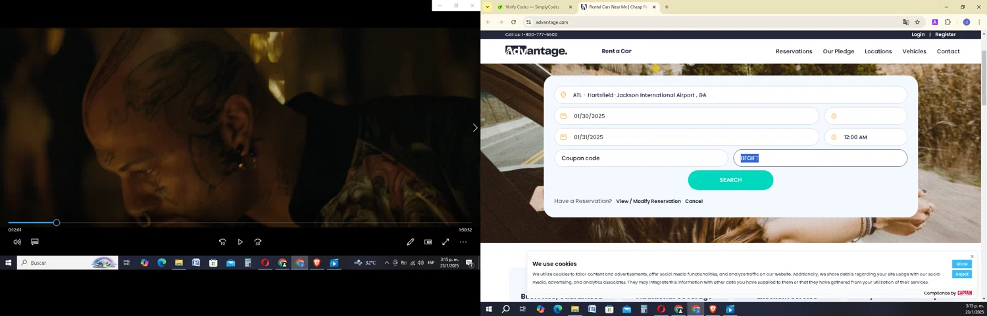Screen dimensions: 987x316
Task: Skip forward 30 seconds in video
Action: 258,242
